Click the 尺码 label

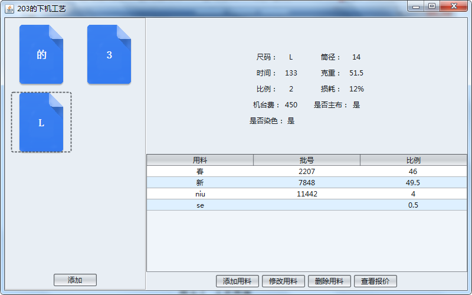(x=266, y=57)
